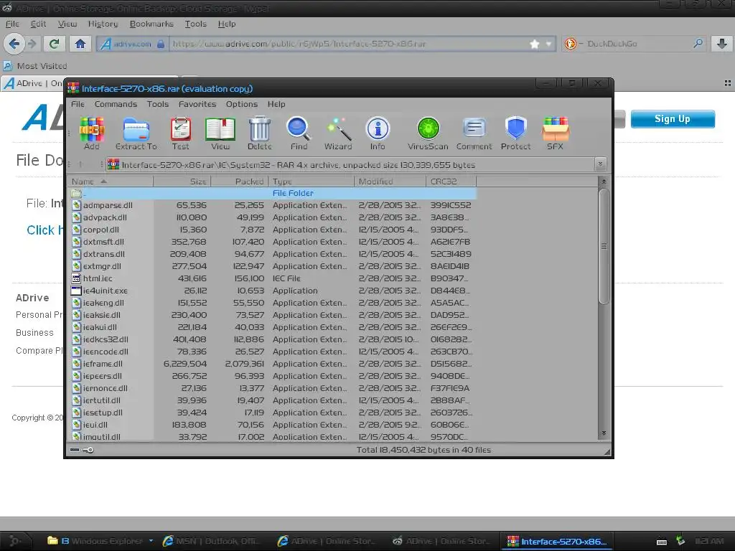Open the browser Downloads arrow
The image size is (735, 551).
pyautogui.click(x=722, y=44)
